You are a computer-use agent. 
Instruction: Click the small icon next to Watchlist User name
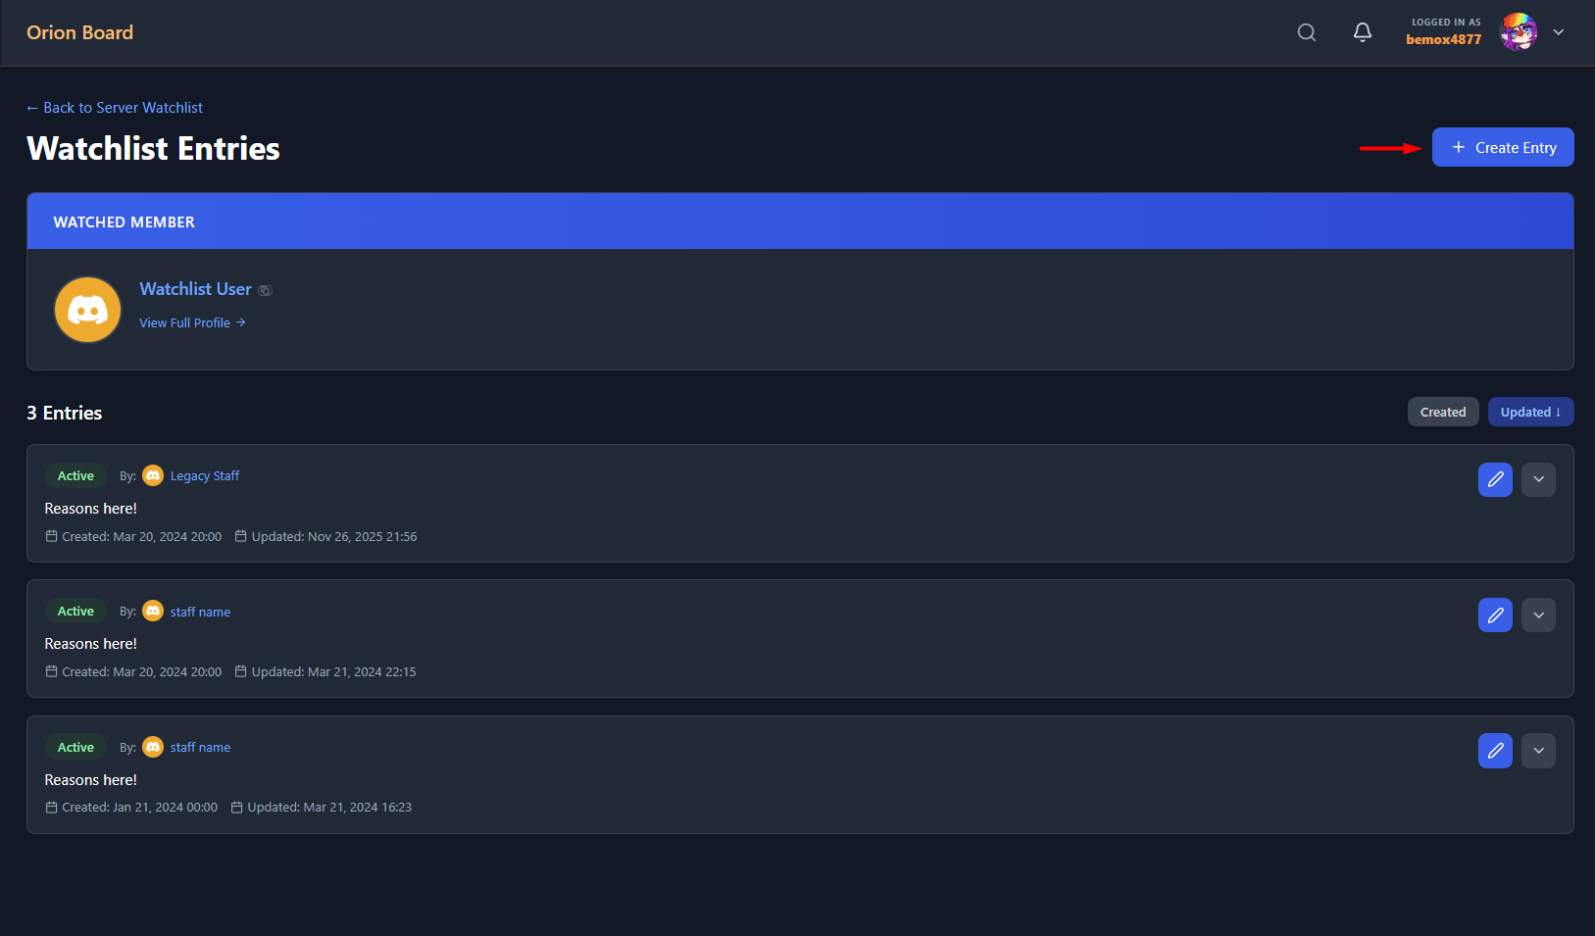point(265,289)
